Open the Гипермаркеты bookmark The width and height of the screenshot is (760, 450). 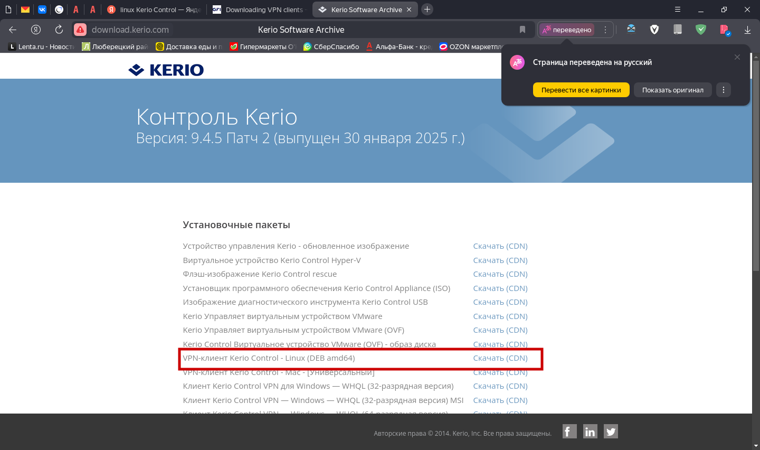[263, 46]
